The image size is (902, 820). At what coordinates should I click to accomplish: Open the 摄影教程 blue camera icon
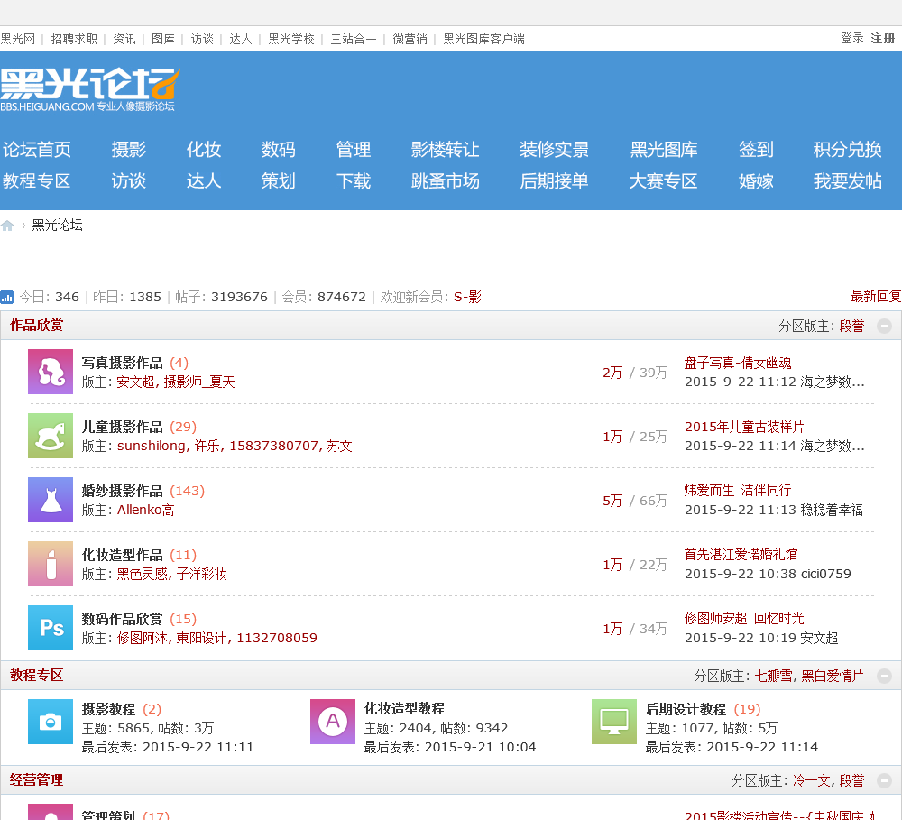51,722
